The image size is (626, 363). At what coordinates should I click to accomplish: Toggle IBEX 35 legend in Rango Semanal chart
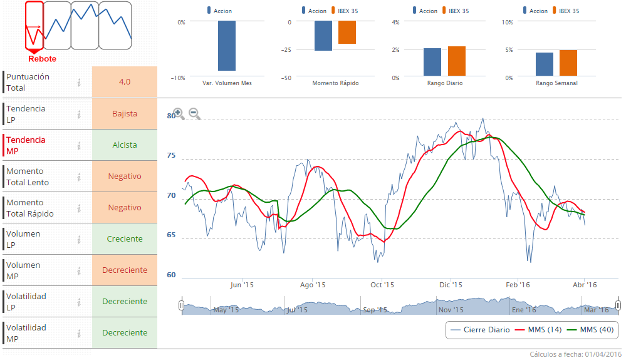pyautogui.click(x=564, y=11)
